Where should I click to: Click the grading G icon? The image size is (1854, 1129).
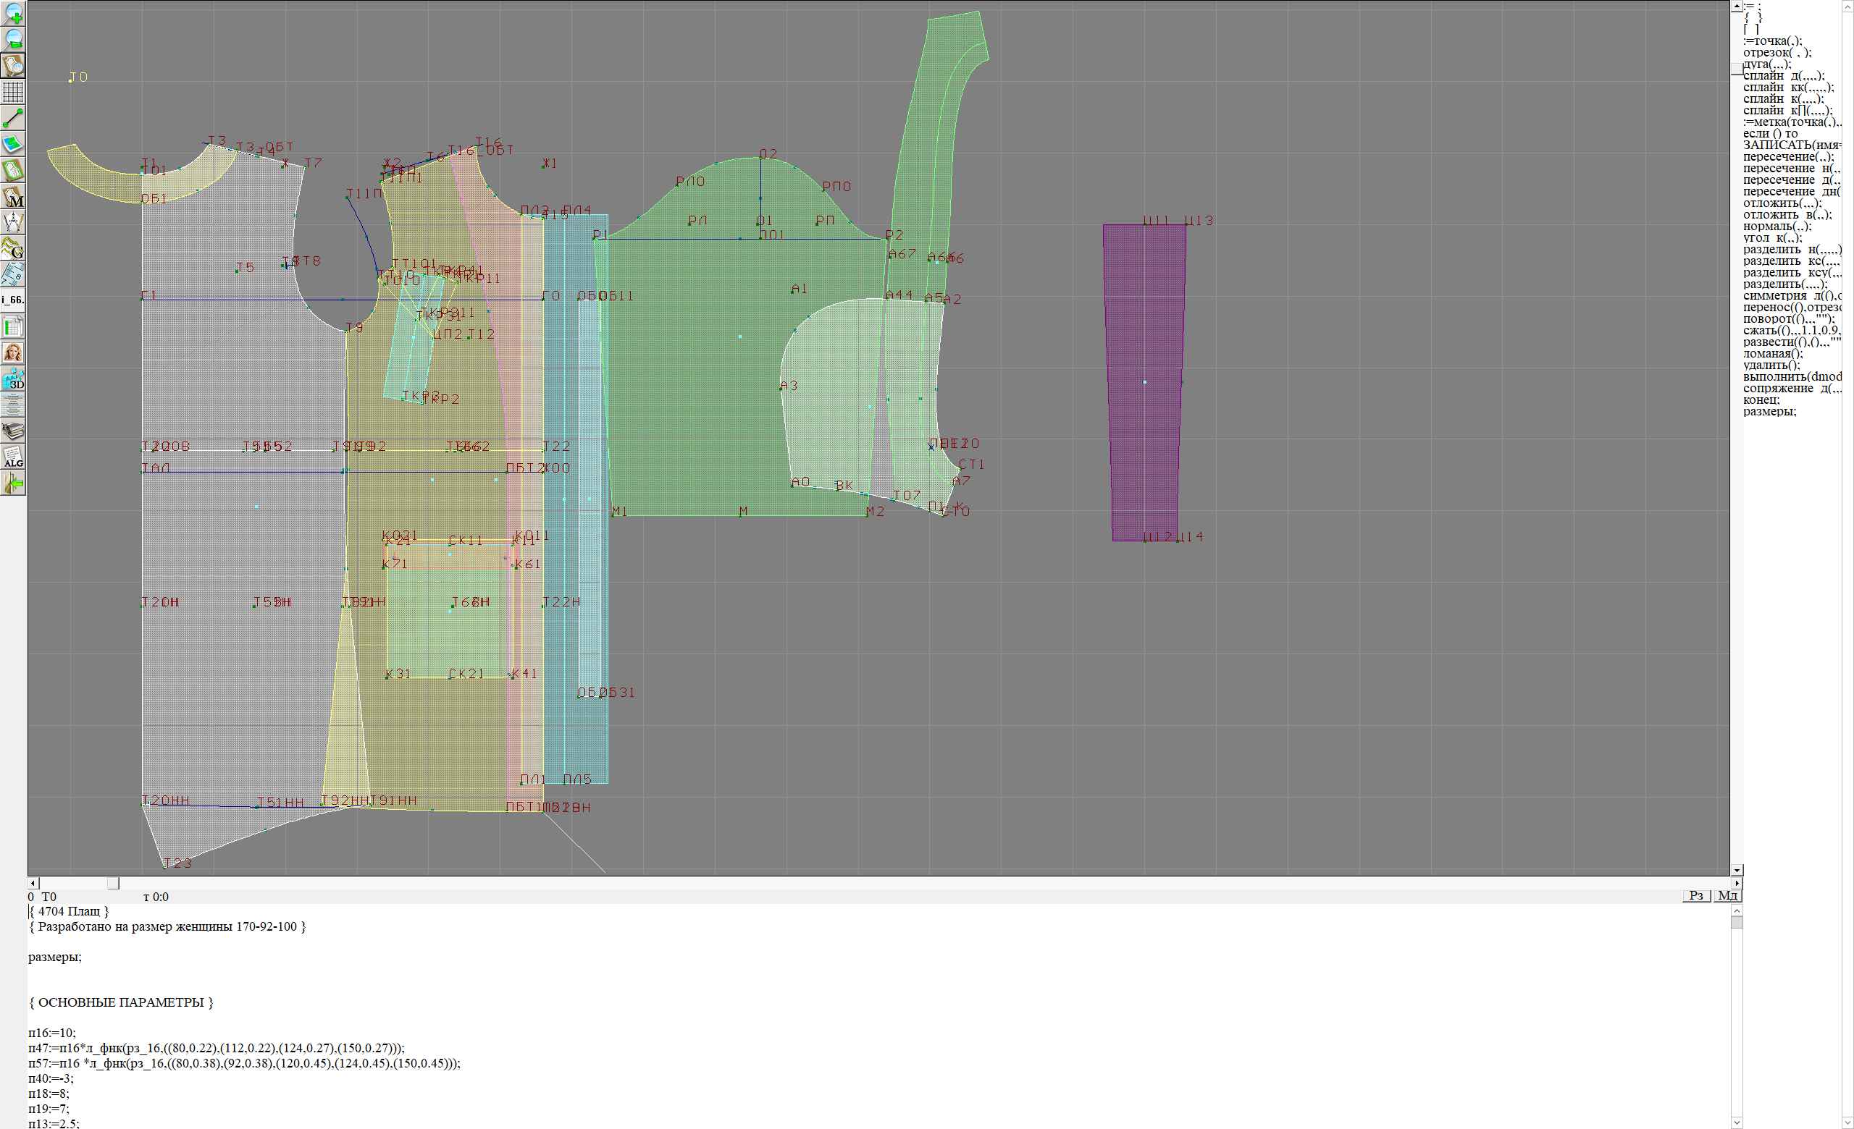pos(14,248)
